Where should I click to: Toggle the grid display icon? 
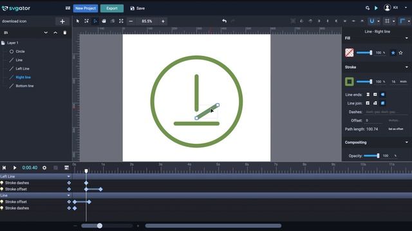tap(387, 21)
